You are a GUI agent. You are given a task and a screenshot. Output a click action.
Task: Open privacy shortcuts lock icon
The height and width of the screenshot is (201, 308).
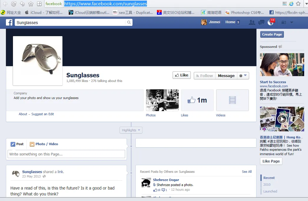click(284, 23)
